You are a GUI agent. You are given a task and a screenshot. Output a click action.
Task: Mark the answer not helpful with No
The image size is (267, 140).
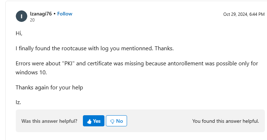coord(117,121)
